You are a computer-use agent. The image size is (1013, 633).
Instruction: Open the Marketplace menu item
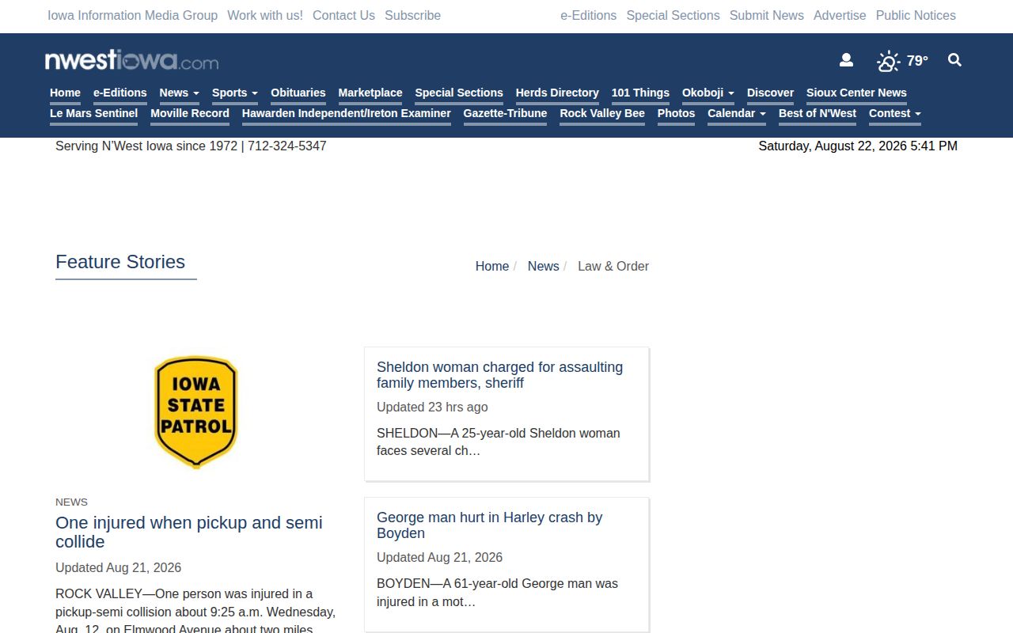(370, 93)
